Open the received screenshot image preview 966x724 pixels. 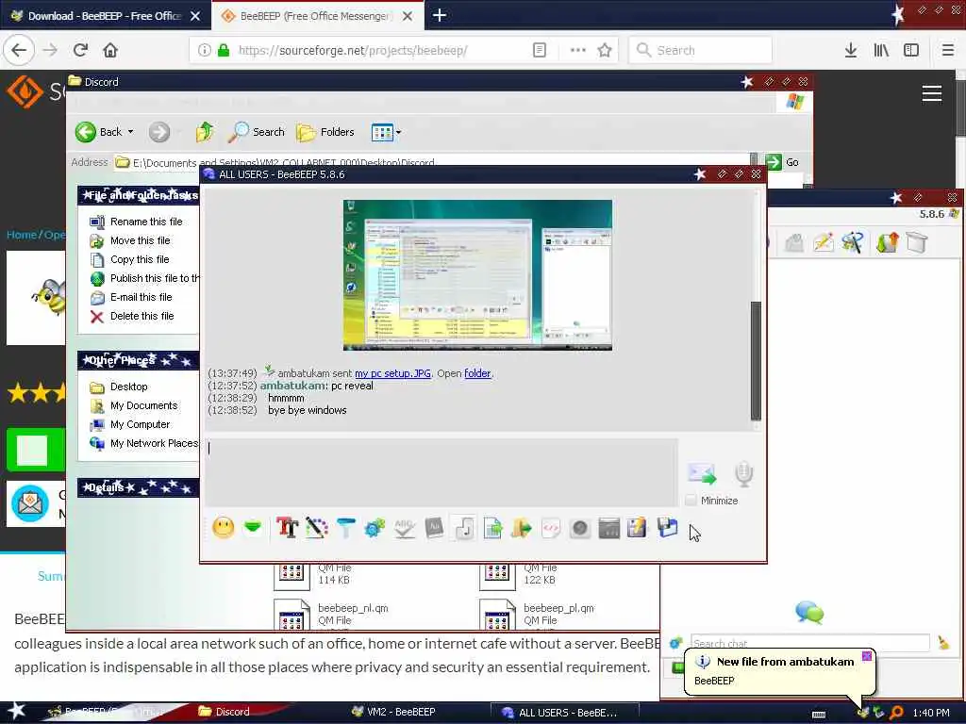click(x=477, y=275)
